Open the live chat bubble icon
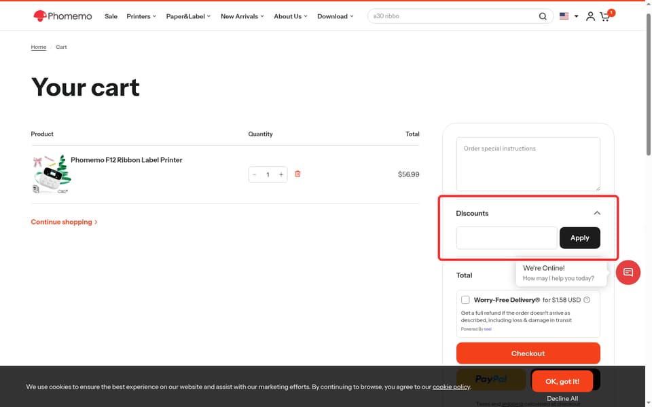Screen dimensions: 652x407 [628, 273]
